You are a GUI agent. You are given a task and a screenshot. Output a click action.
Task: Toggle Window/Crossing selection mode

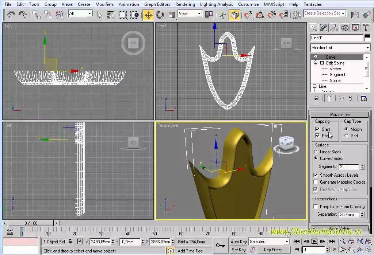point(134,15)
